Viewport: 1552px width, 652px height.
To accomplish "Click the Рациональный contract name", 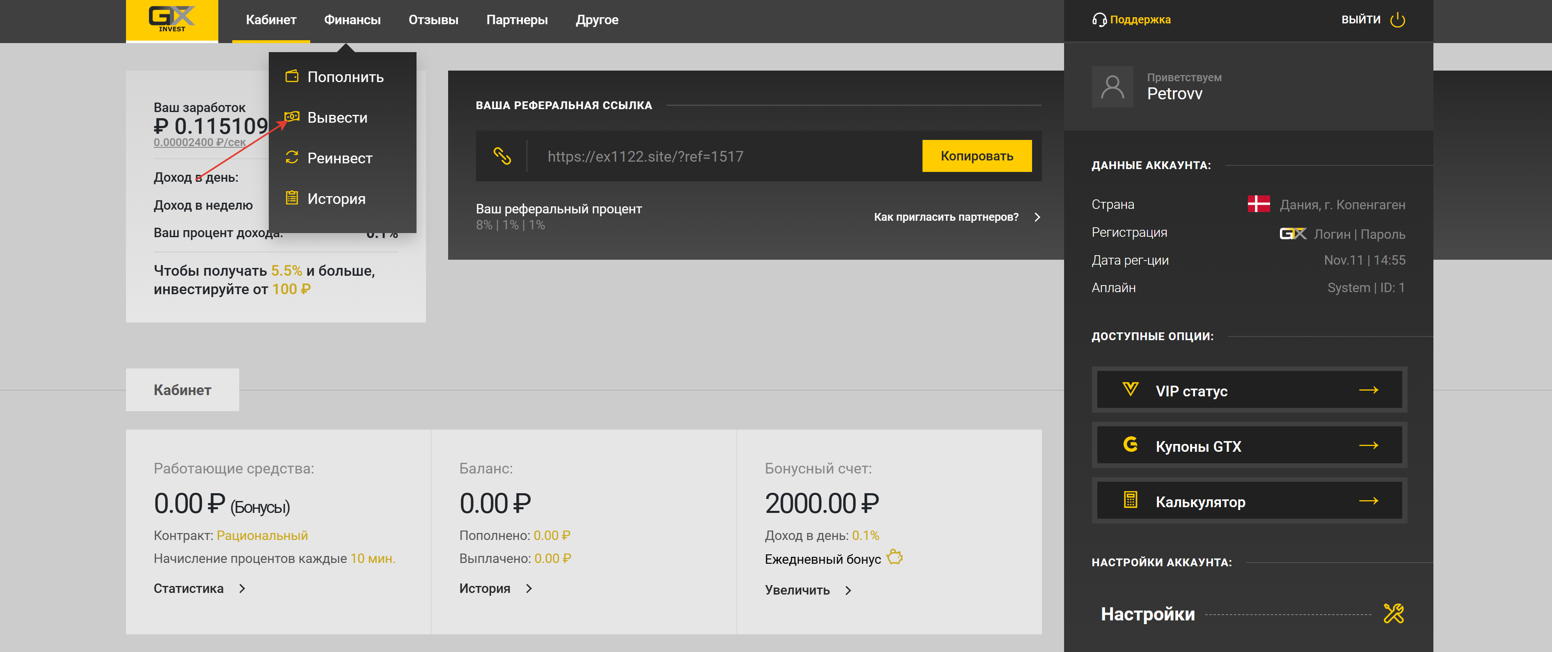I will coord(262,536).
